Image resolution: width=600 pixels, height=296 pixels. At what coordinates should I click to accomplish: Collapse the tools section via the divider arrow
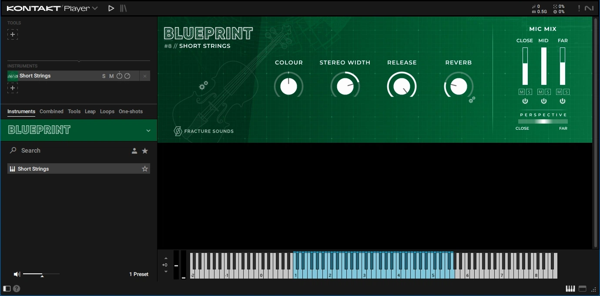79,61
